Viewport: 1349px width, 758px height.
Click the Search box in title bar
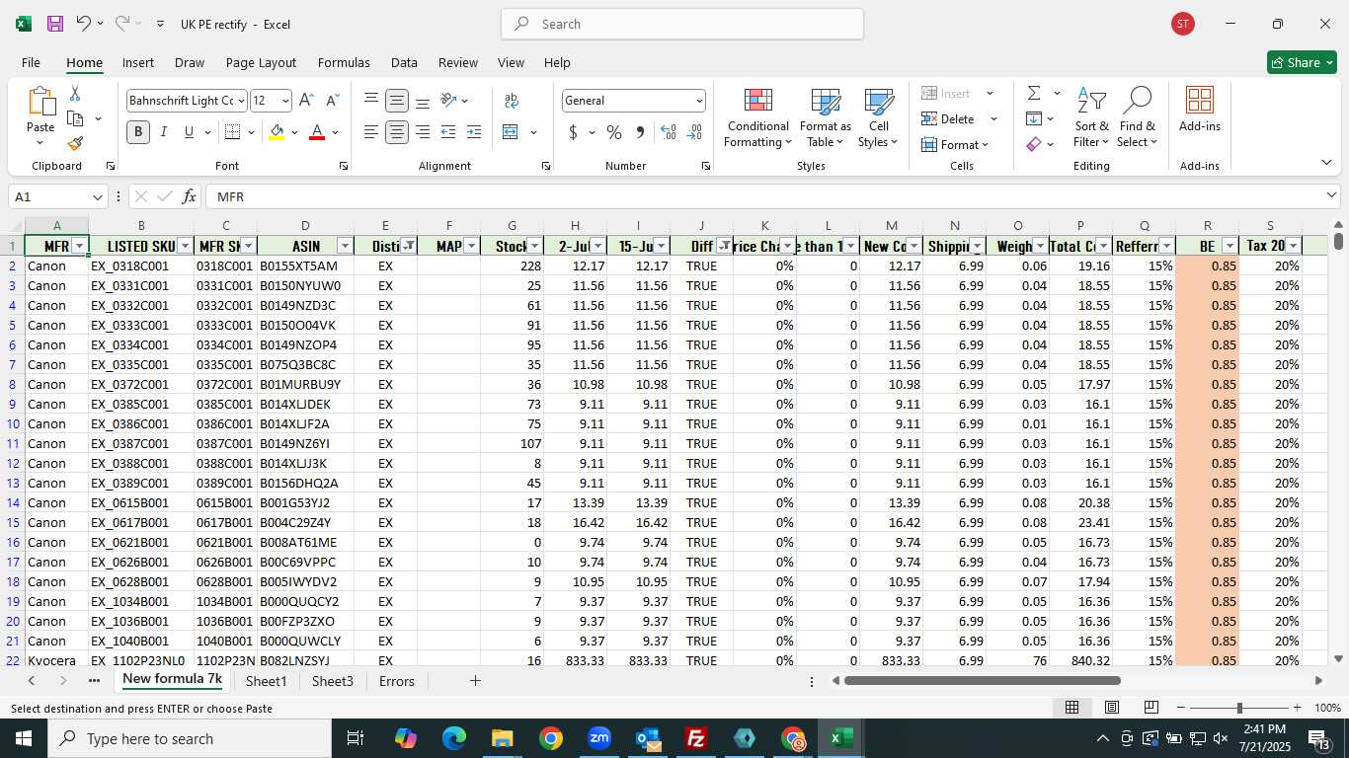pyautogui.click(x=682, y=24)
